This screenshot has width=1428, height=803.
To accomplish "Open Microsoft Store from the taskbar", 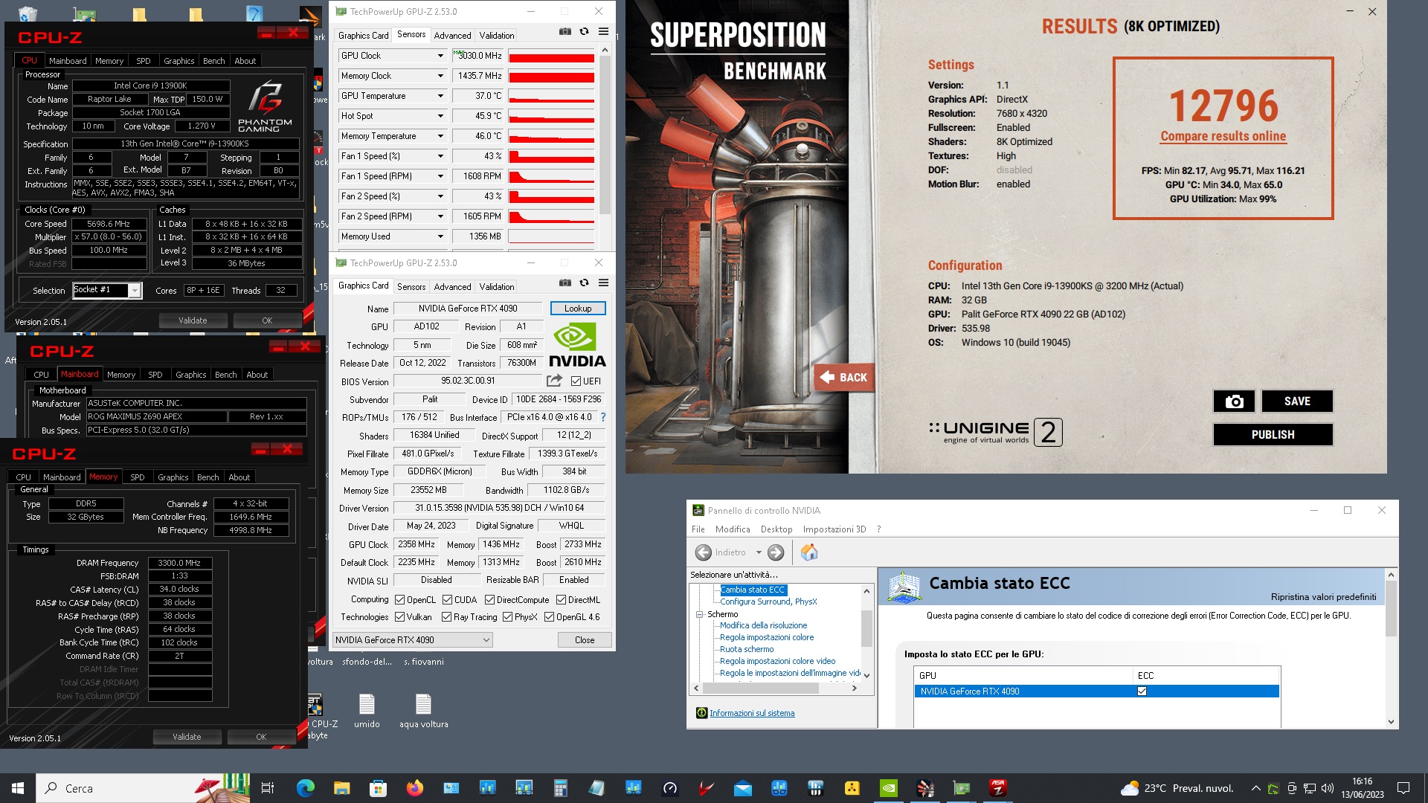I will pos(378,788).
